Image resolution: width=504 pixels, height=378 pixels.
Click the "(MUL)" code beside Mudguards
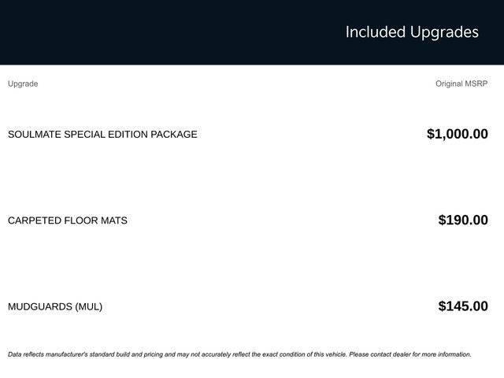89,306
